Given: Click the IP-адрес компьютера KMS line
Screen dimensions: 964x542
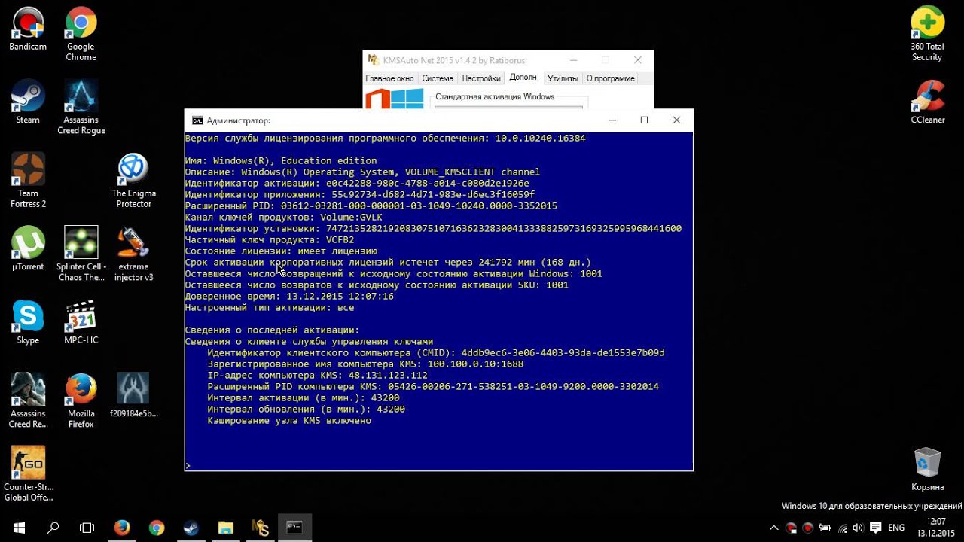Looking at the screenshot, I should point(317,376).
